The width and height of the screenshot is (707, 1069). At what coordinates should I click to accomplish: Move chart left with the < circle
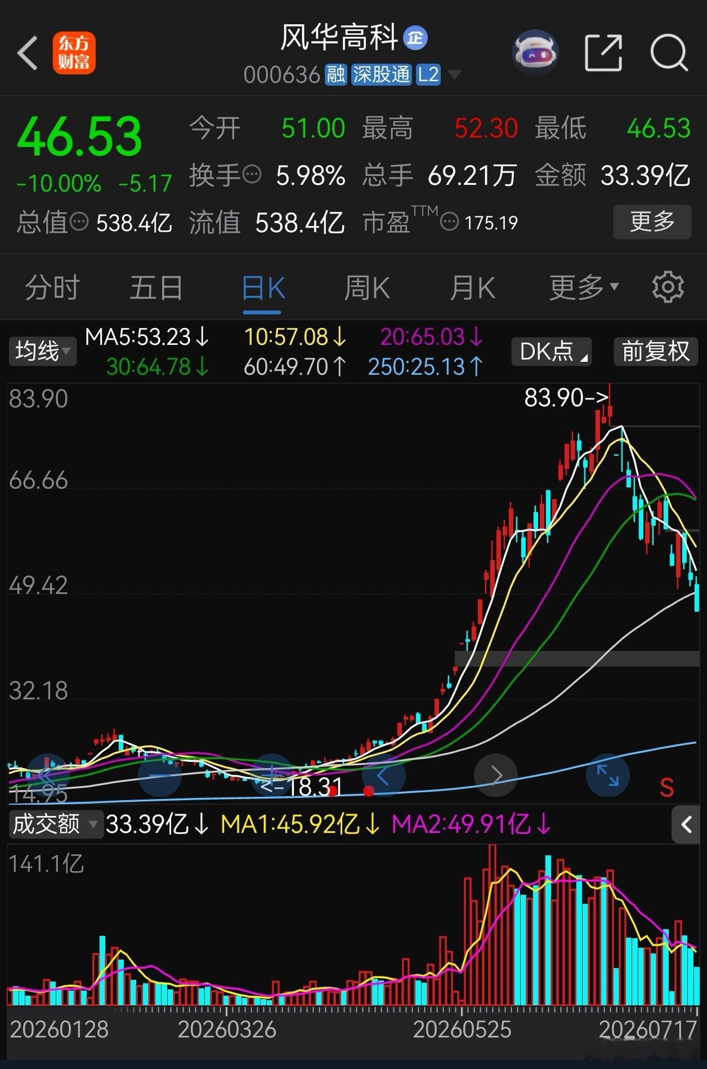384,775
